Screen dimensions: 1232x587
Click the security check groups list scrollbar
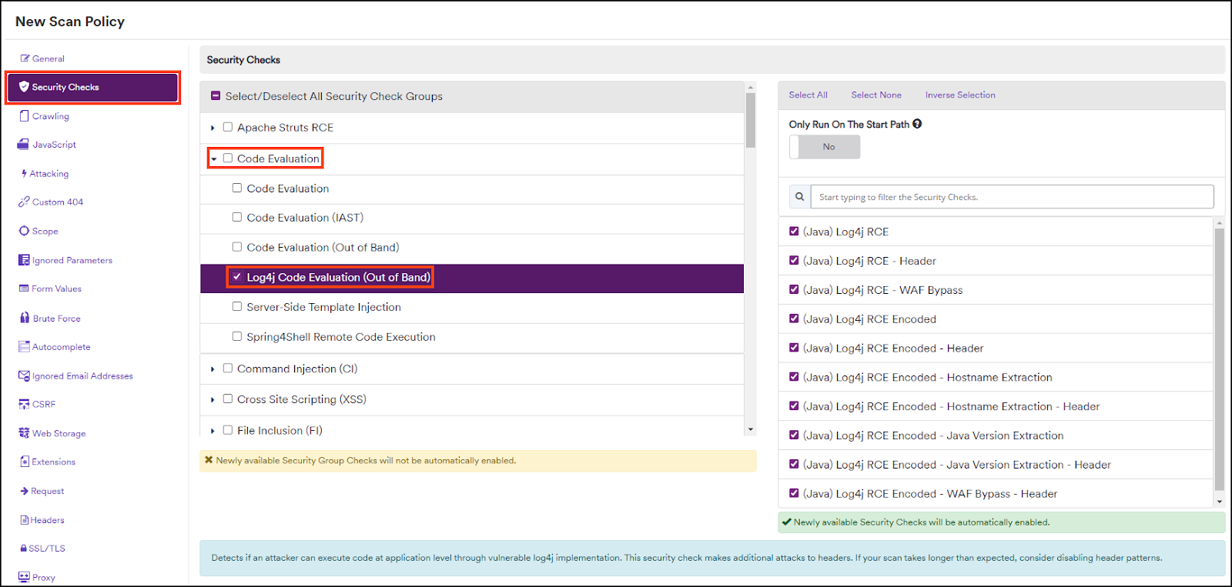pyautogui.click(x=750, y=119)
